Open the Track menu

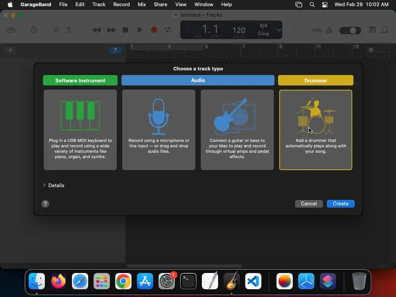(99, 4)
